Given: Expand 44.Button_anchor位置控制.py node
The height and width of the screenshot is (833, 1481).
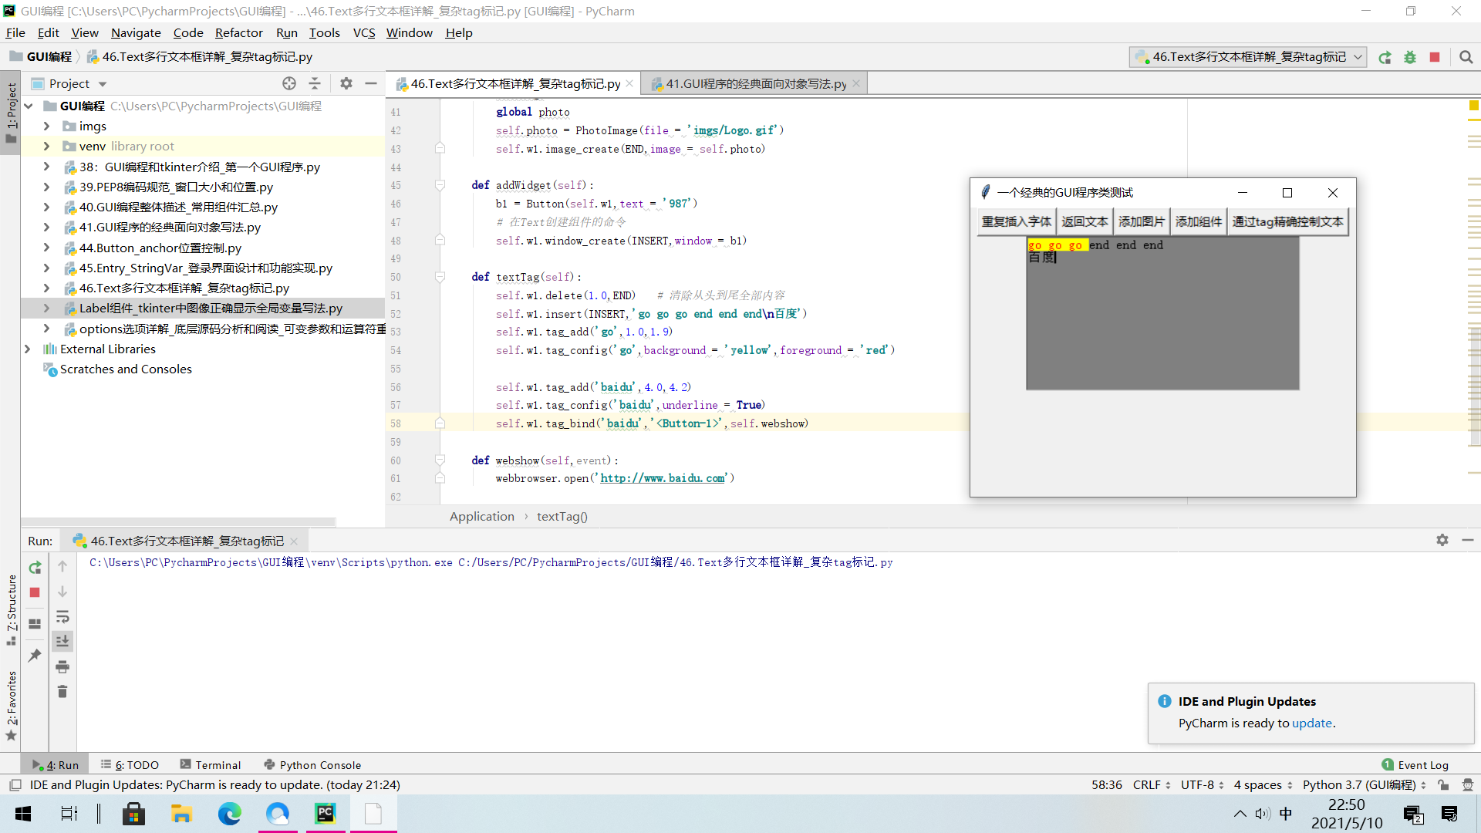Looking at the screenshot, I should pos(46,248).
